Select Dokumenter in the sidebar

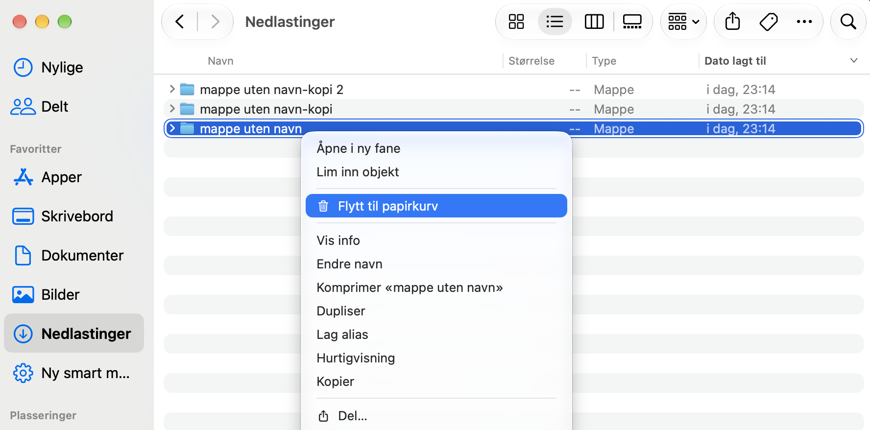tap(74, 256)
